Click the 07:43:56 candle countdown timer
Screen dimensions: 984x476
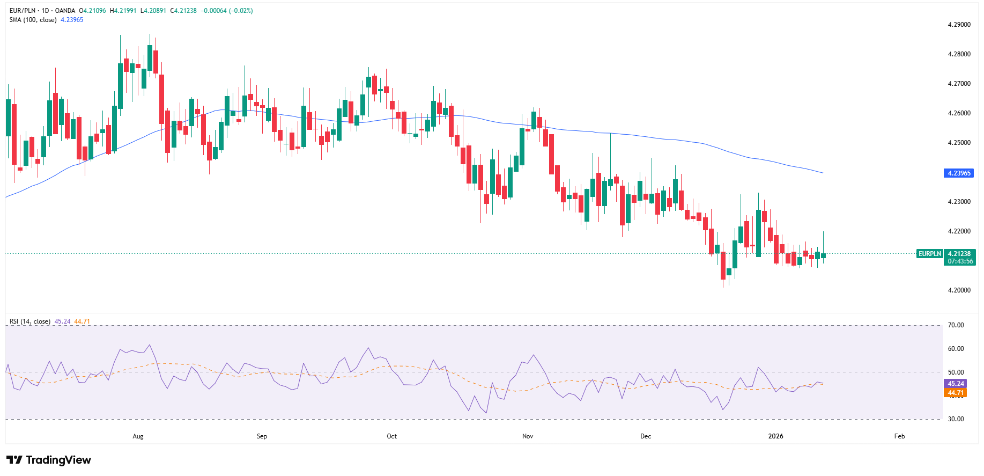[960, 261]
